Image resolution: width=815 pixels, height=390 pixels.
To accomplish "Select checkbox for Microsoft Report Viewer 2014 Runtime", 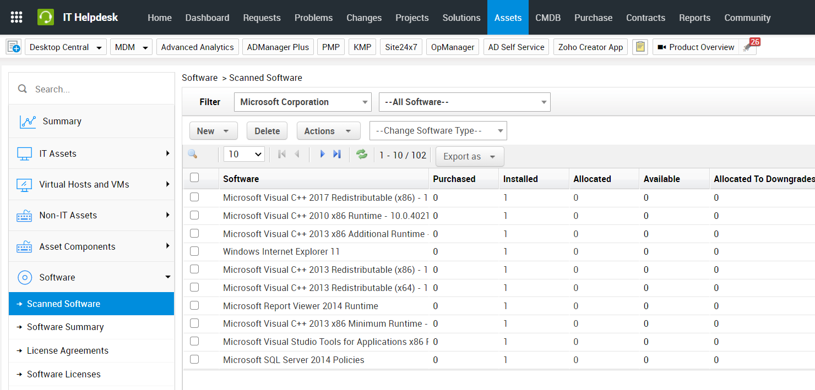I will [194, 306].
